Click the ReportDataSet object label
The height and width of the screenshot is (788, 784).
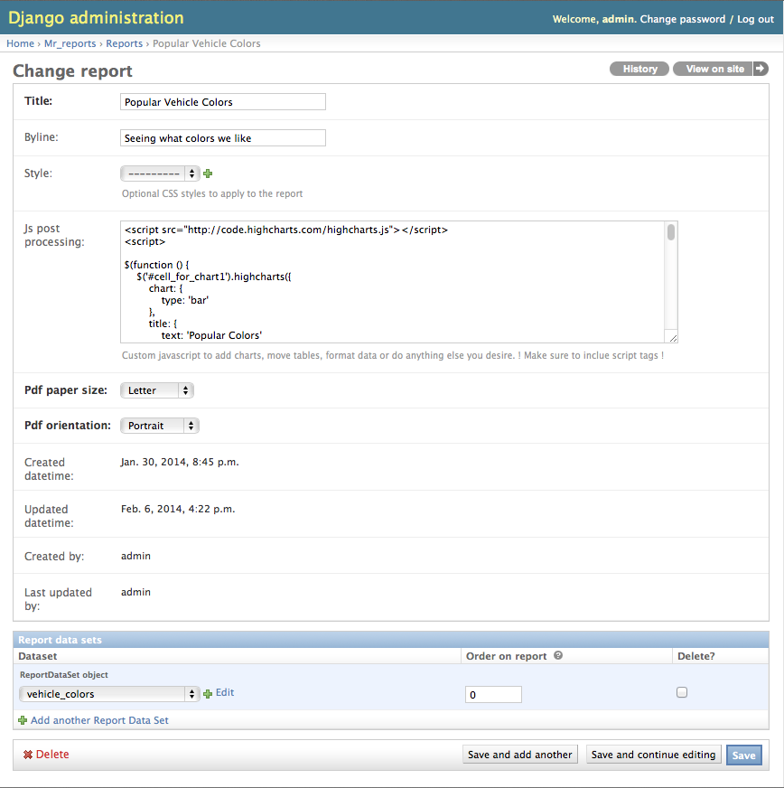click(x=64, y=675)
